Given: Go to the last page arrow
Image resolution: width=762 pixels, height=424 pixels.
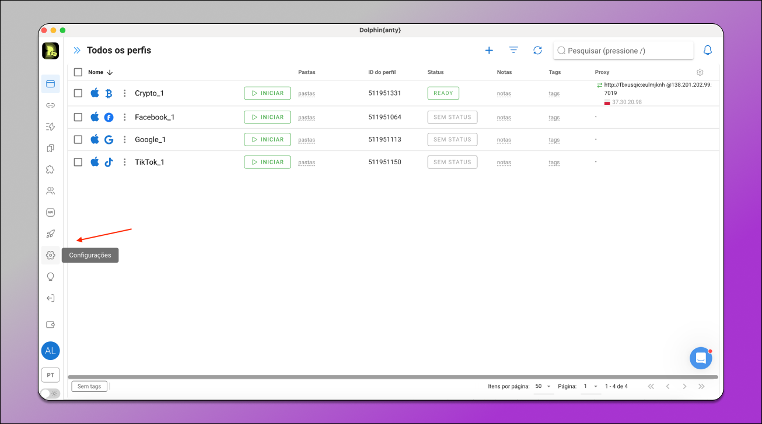Looking at the screenshot, I should click(701, 386).
